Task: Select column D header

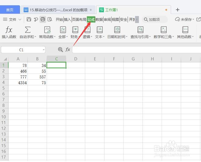Action: pyautogui.click(x=76, y=59)
